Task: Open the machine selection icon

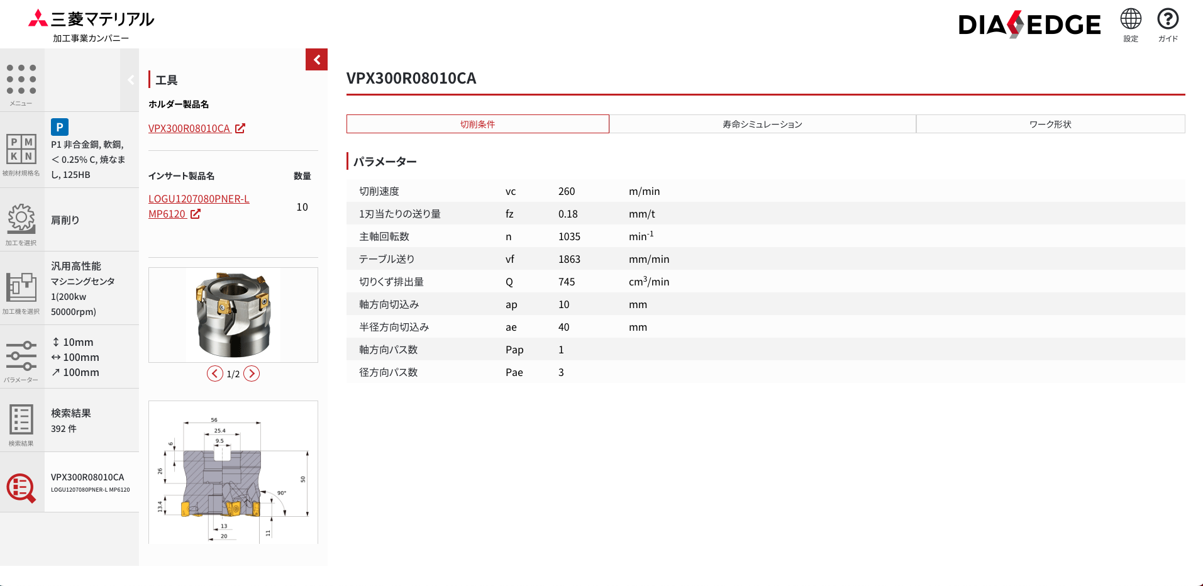Action: (21, 287)
